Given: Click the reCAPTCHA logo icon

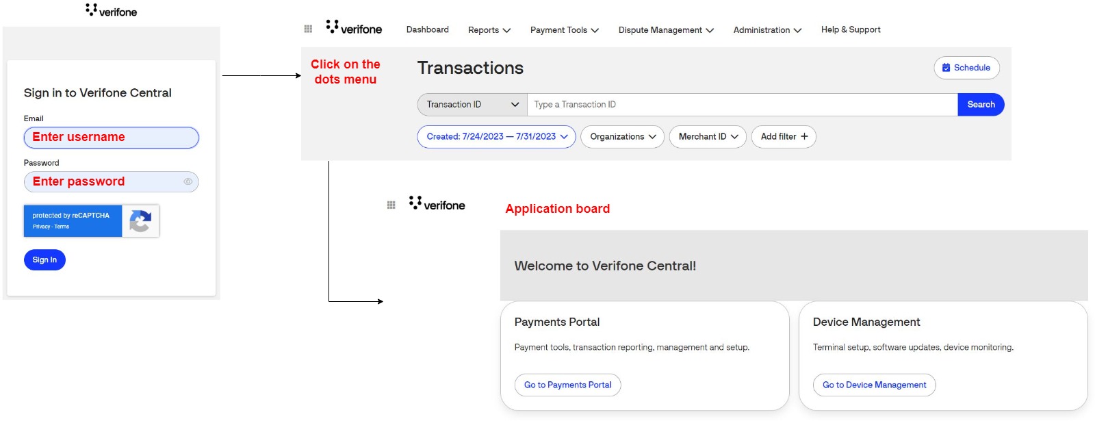Looking at the screenshot, I should coord(140,221).
